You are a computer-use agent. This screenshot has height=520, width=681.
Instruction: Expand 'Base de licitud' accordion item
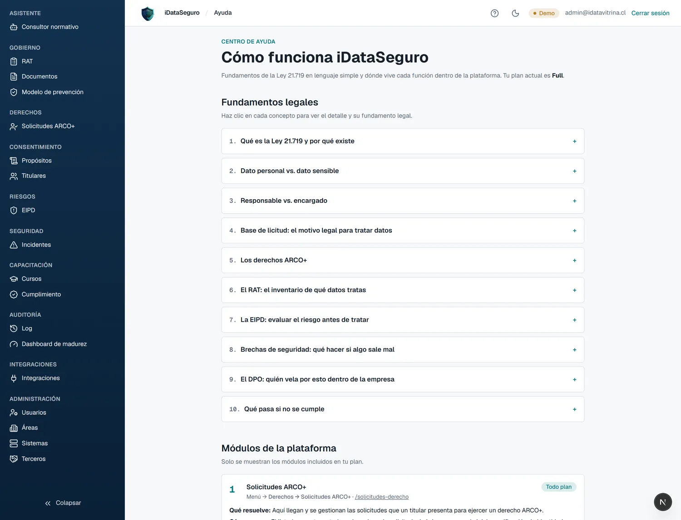pyautogui.click(x=403, y=231)
